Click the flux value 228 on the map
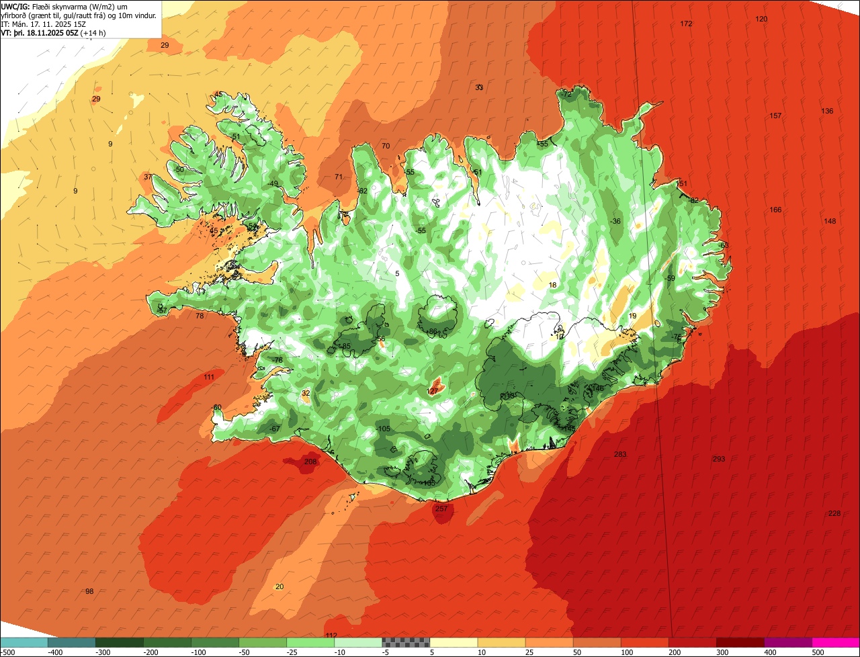This screenshot has width=860, height=657. point(834,514)
